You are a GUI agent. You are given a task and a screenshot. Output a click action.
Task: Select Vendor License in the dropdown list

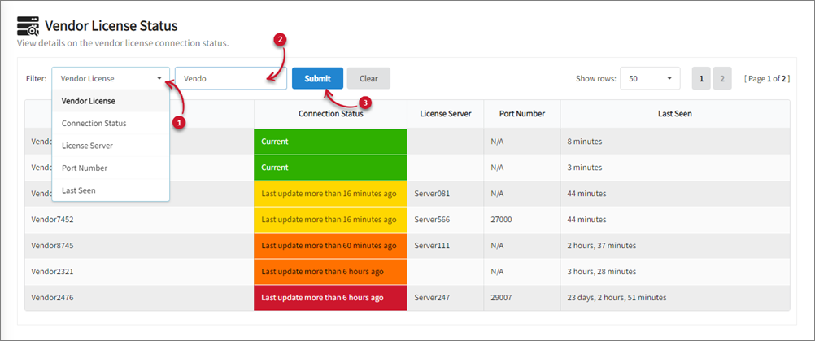tap(110, 101)
